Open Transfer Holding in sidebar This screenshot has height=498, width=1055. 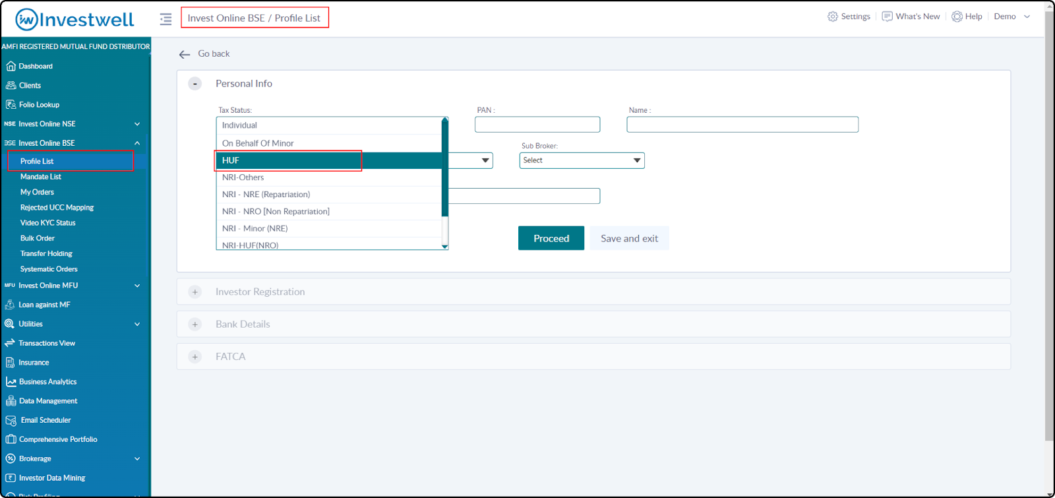click(x=46, y=253)
